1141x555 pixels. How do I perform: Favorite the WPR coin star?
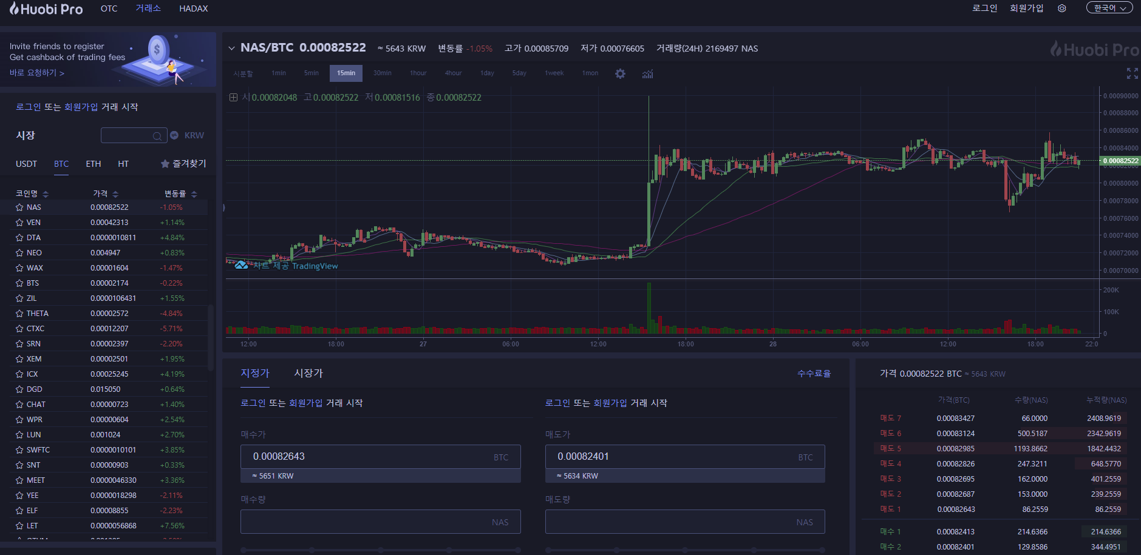pos(19,420)
